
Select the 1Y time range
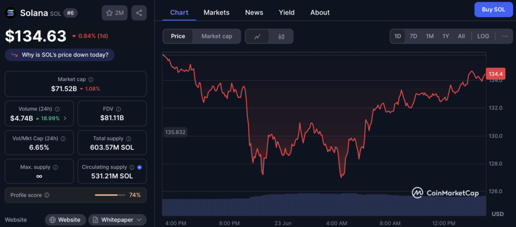[x=445, y=36]
